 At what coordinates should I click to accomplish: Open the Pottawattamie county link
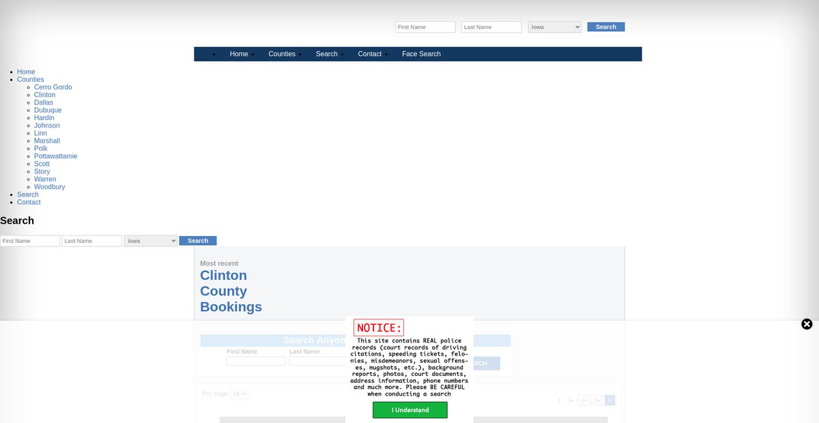tap(55, 156)
